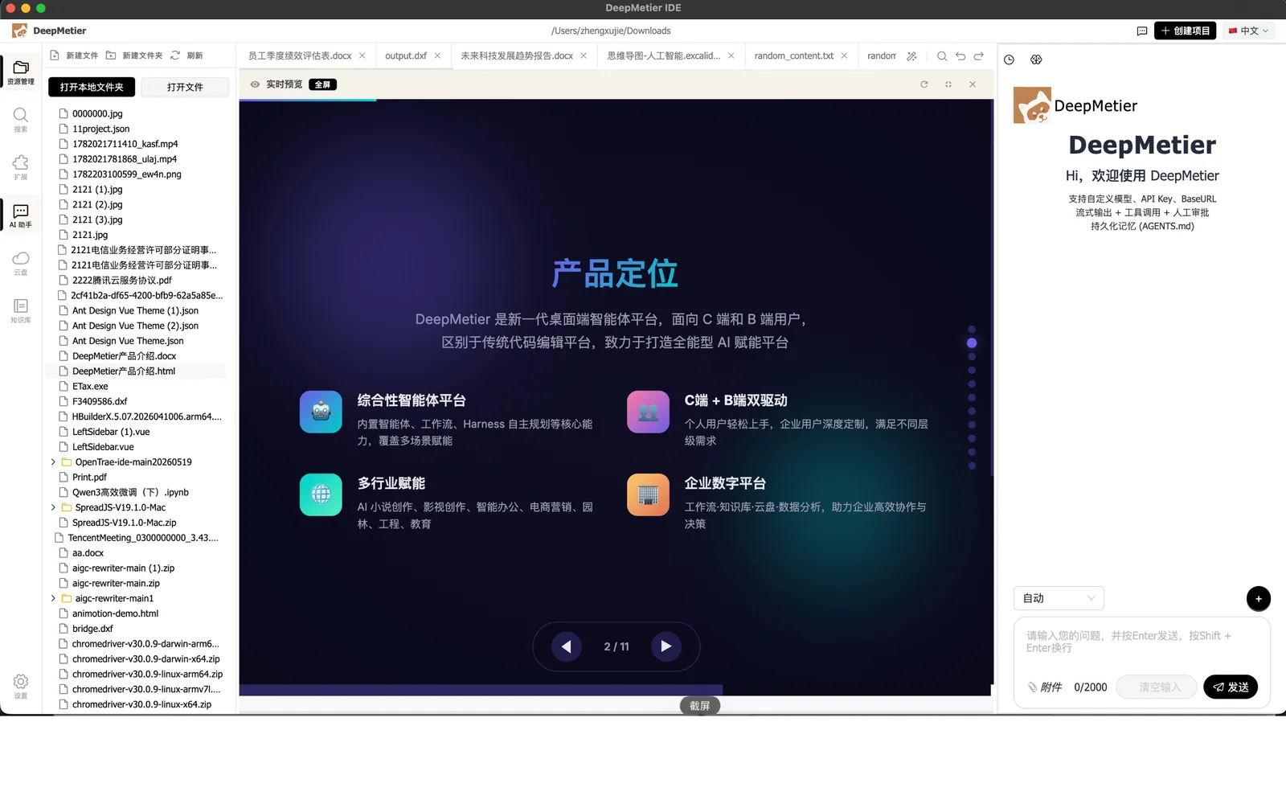This screenshot has height=804, width=1286.
Task: Open the AI 助手 assistant sidebar icon
Action: (x=21, y=215)
